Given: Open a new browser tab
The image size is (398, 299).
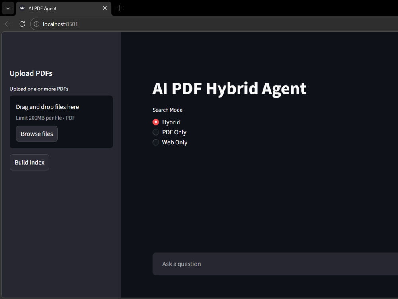Looking at the screenshot, I should (x=119, y=8).
